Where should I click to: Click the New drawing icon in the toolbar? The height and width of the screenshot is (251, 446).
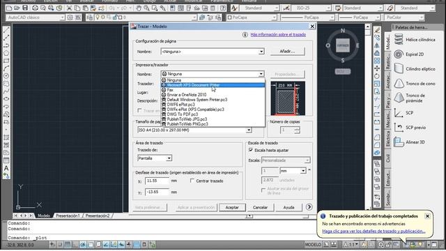tap(9, 8)
